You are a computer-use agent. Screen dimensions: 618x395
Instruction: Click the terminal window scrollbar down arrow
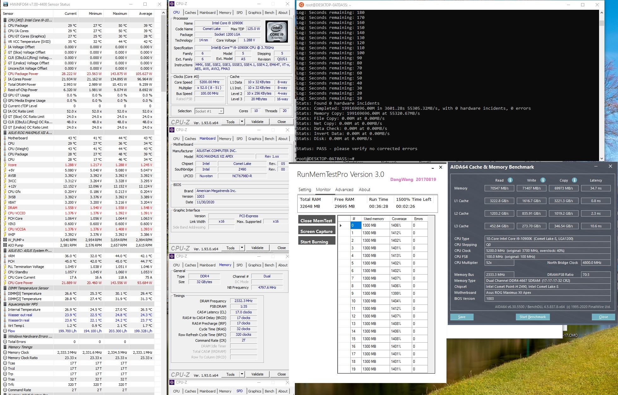(602, 159)
